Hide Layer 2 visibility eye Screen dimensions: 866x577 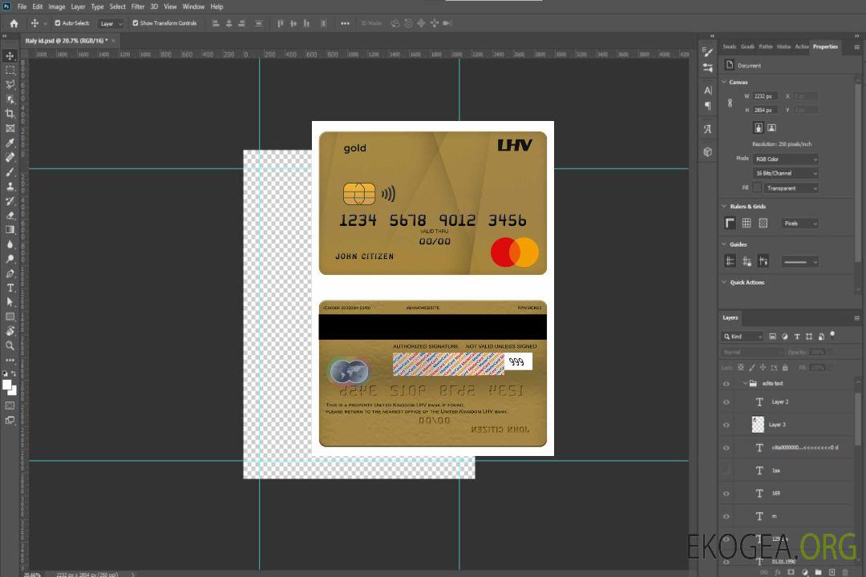click(x=726, y=402)
